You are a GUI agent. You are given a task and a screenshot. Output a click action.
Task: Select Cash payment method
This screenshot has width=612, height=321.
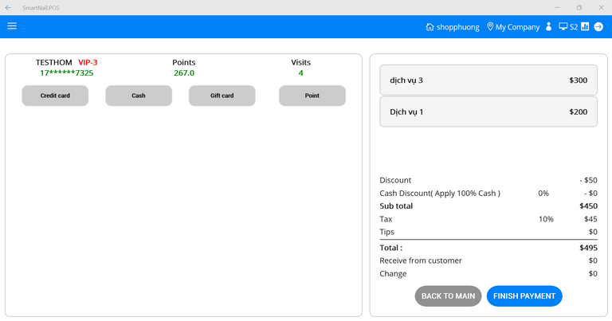(139, 96)
